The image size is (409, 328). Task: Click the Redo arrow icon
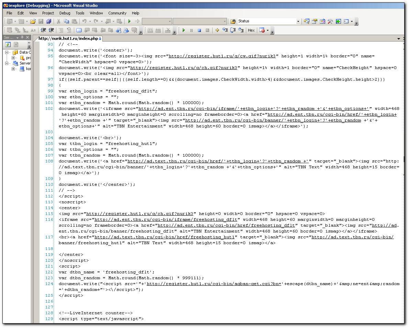tap(96, 21)
